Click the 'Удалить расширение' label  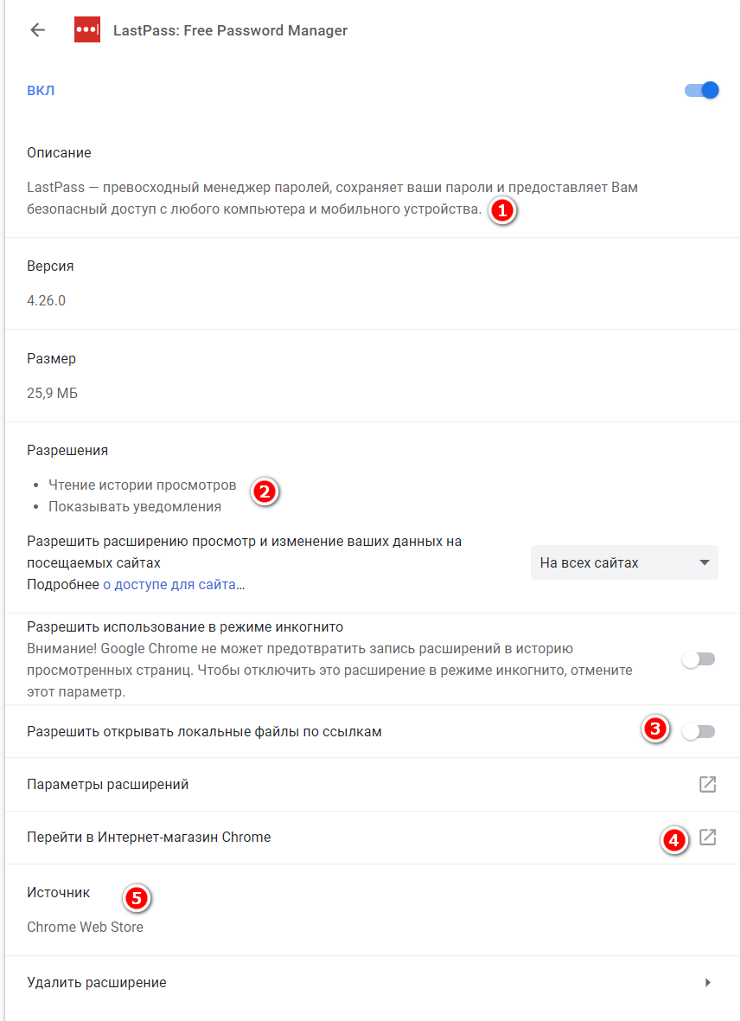[97, 982]
